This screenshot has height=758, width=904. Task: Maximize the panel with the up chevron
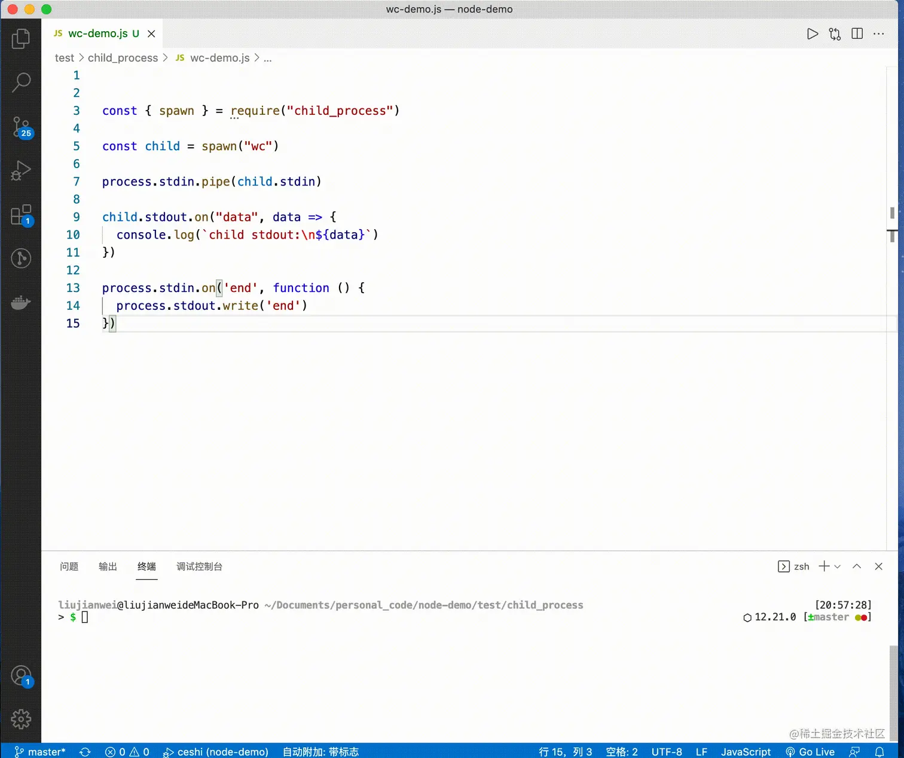tap(857, 567)
